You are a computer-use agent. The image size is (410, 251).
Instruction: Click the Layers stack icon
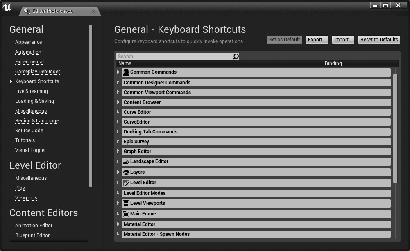click(x=126, y=172)
